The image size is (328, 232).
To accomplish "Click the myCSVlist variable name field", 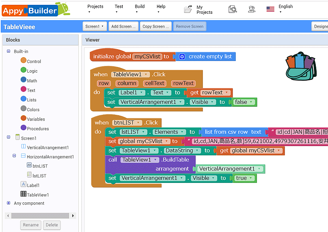I will (147, 56).
